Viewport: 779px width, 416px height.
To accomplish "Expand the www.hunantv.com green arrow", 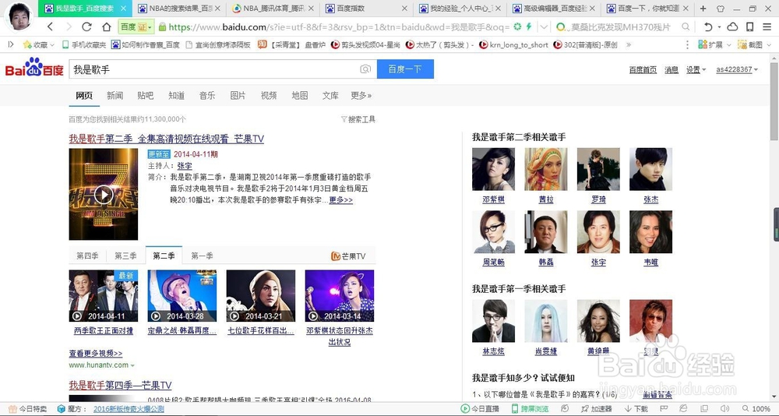I will (x=132, y=365).
